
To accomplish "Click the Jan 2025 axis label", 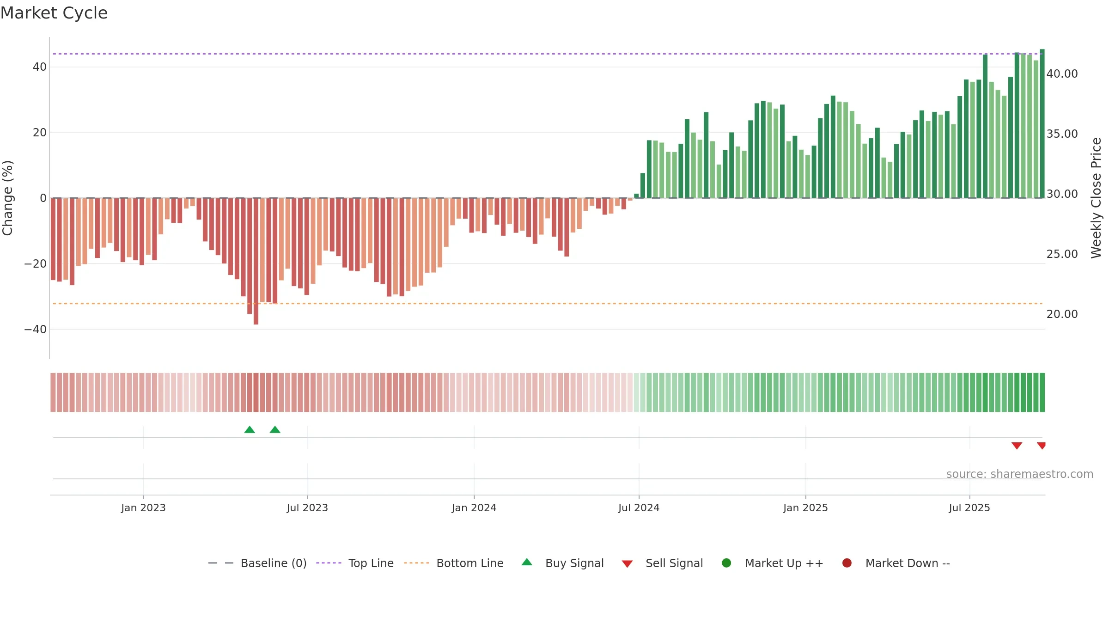I will (x=805, y=508).
